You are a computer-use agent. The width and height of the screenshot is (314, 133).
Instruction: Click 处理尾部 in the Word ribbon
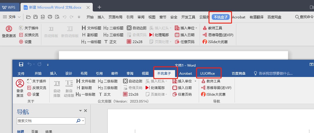155,88
